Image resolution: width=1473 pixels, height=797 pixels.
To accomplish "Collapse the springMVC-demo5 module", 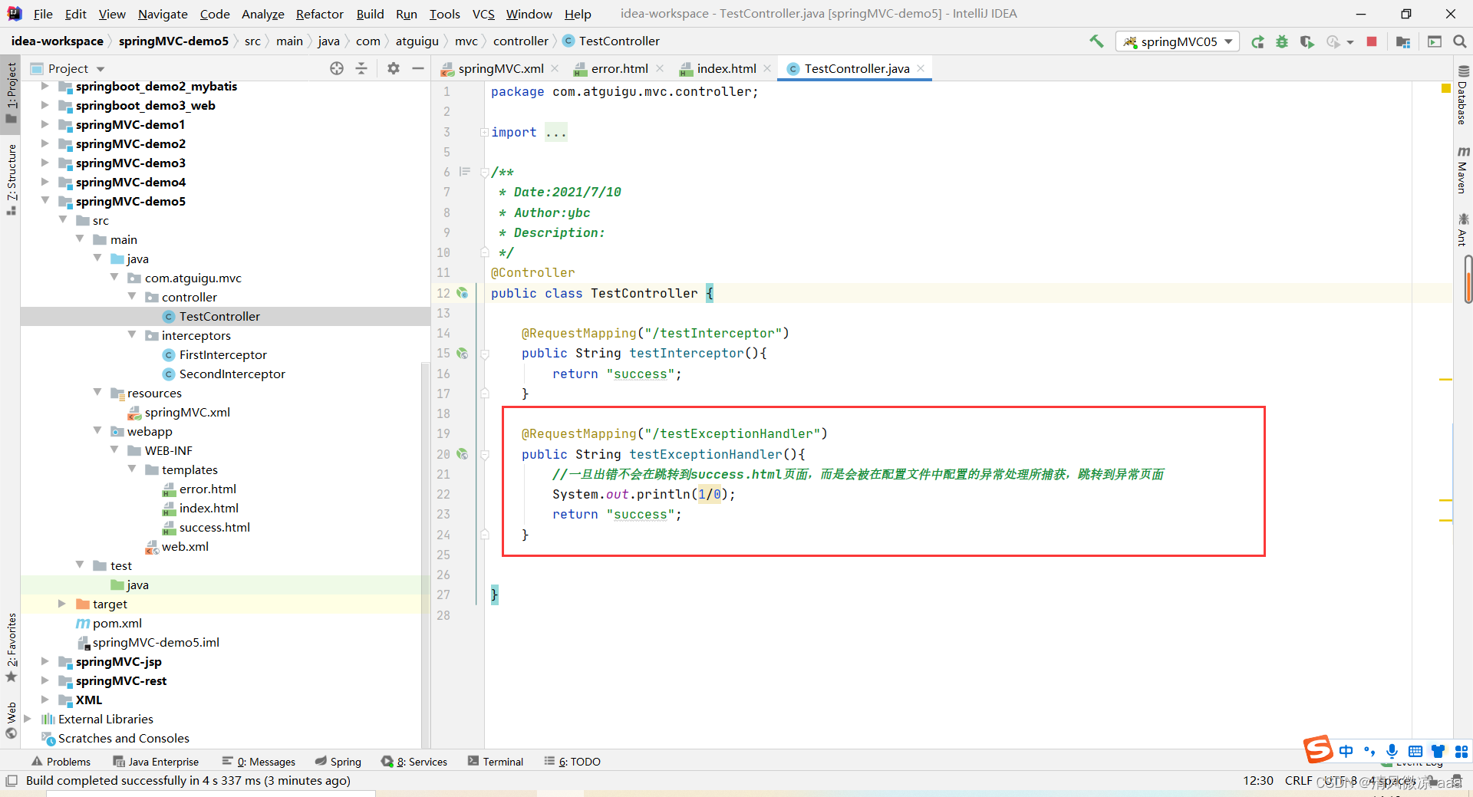I will (x=44, y=200).
